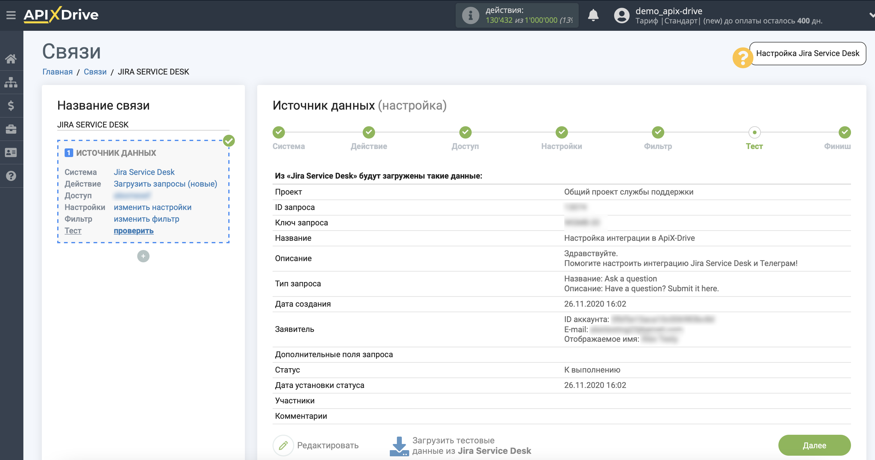Click изменить фильтр link

click(146, 219)
